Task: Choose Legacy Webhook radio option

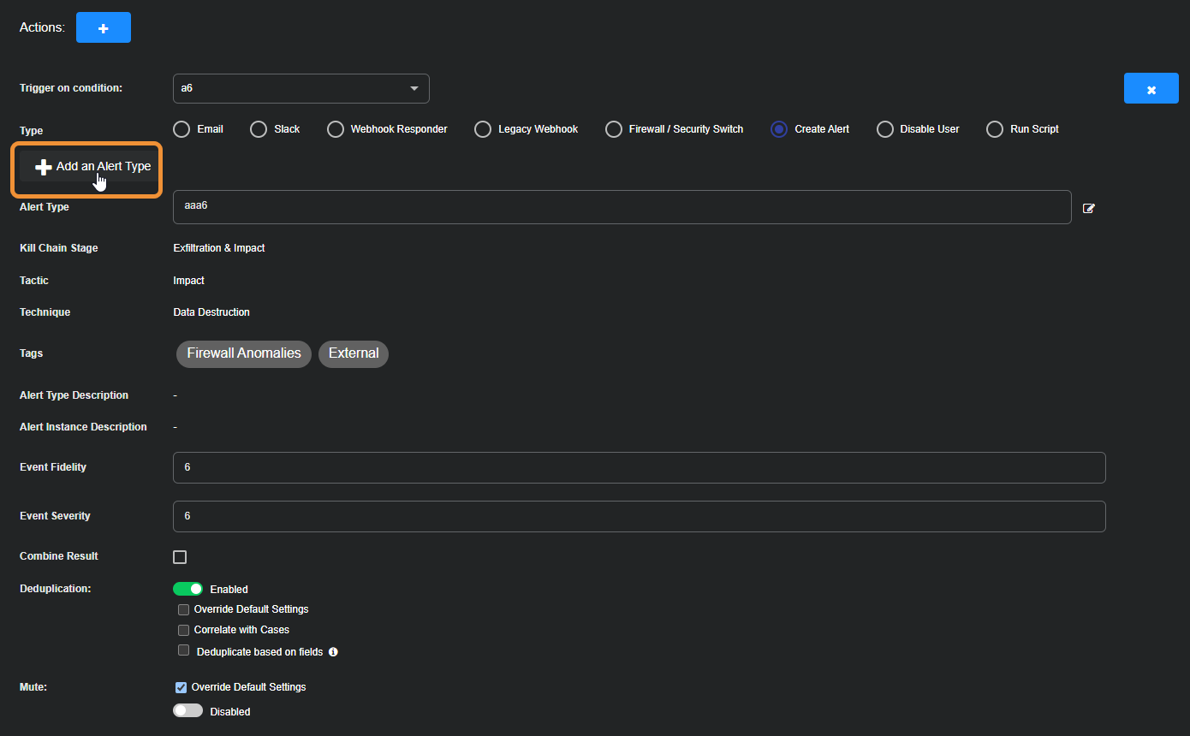Action: coord(483,129)
